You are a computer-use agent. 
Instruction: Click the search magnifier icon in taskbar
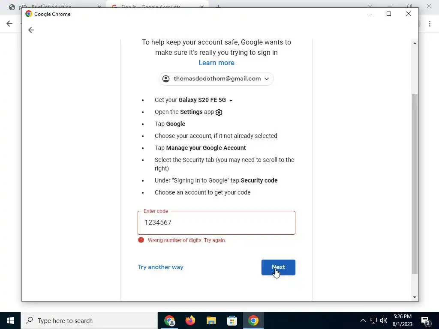29,320
